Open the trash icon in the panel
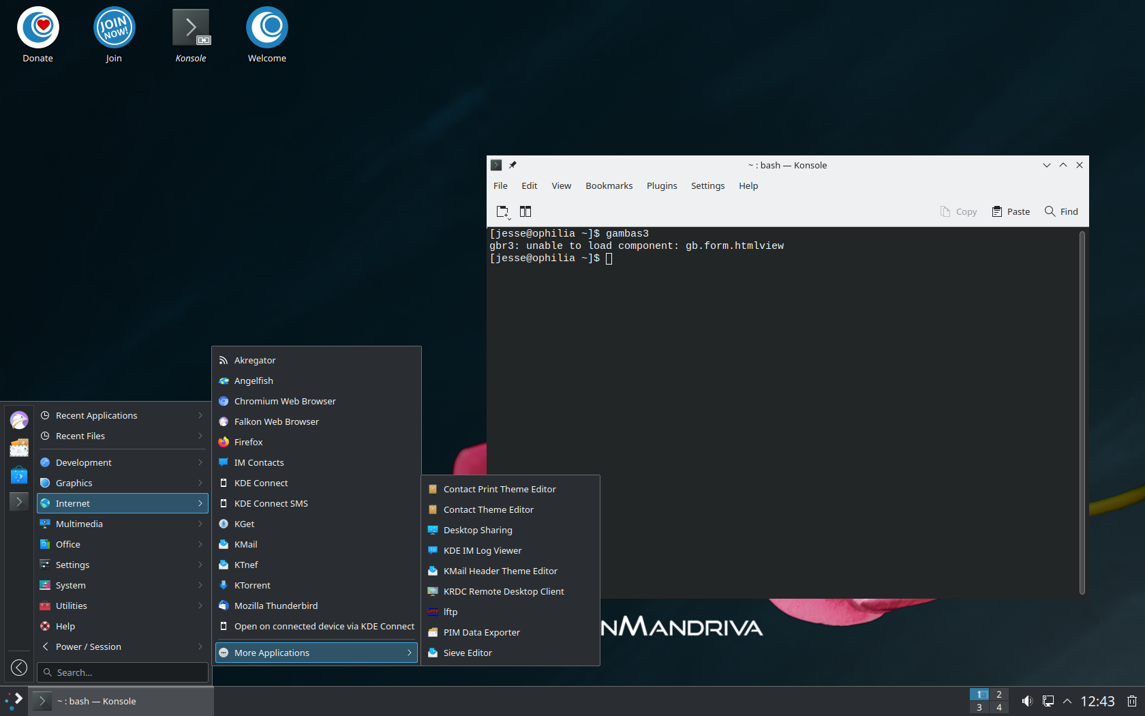Screen dimensions: 1145x716 [1131, 701]
